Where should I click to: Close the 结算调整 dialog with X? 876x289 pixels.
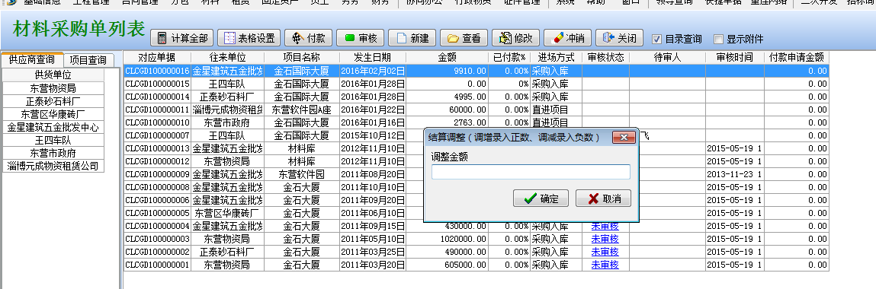(x=624, y=137)
